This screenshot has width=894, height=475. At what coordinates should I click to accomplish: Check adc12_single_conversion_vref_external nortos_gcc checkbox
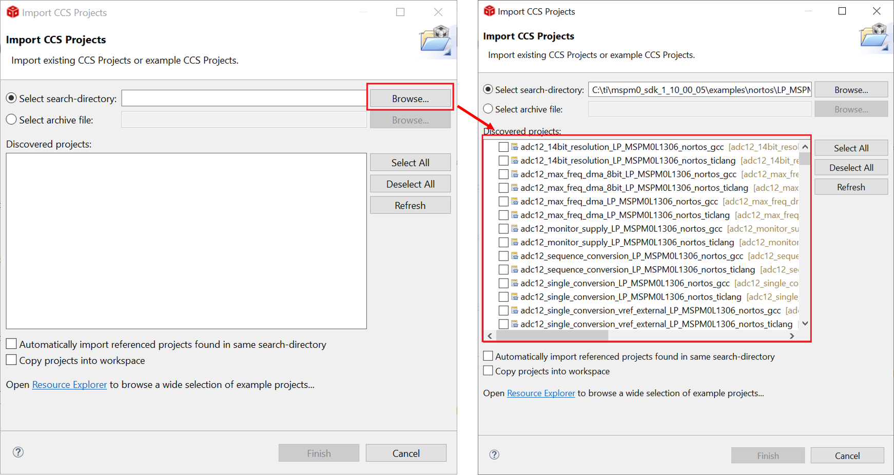click(x=503, y=310)
